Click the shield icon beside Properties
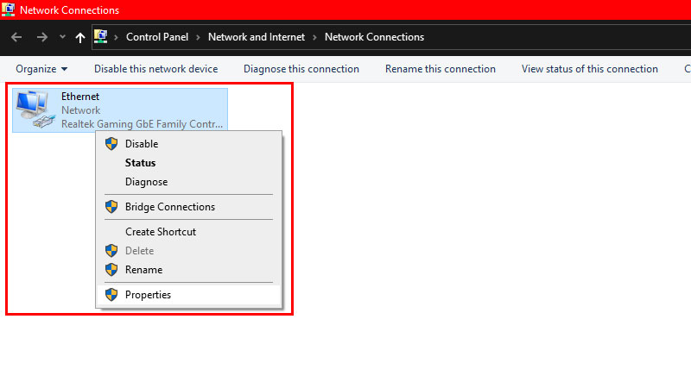691x388 pixels. (111, 295)
